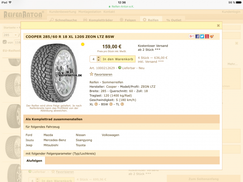Screen dimensions: 243x182
Task: Select Toyota from vehicle list
Action: (x=80, y=145)
